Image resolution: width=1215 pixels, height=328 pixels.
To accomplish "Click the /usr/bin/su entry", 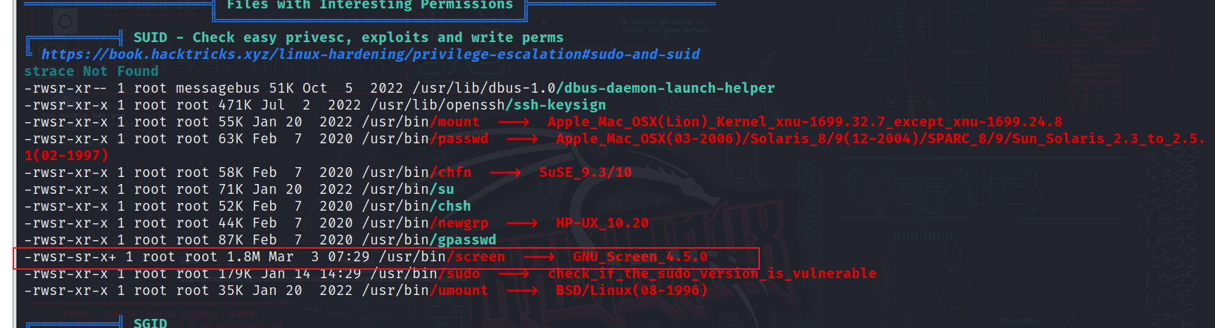I will tap(408, 189).
